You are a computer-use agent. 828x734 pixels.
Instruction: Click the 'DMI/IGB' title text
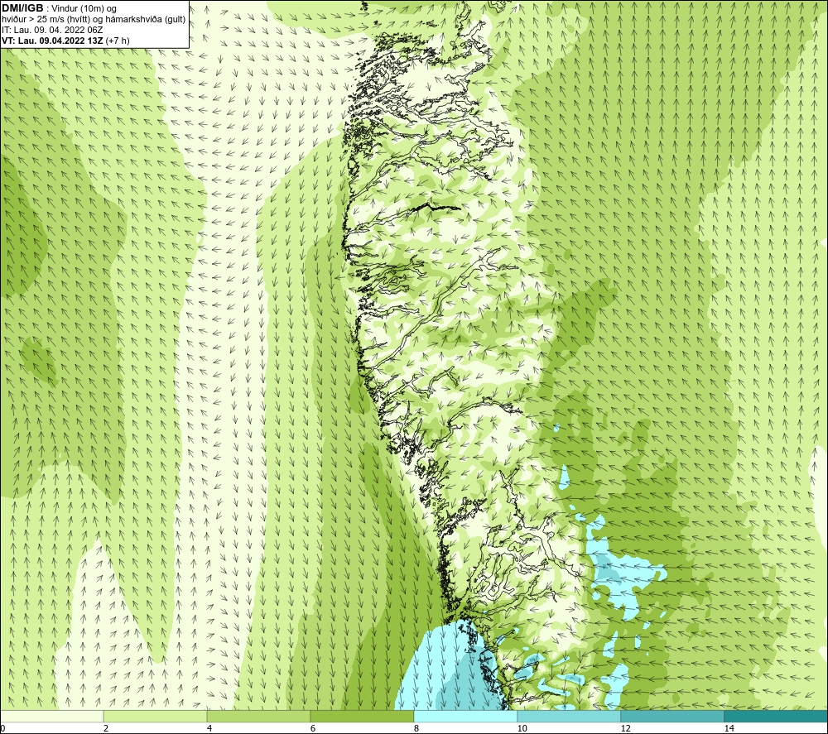tap(22, 8)
